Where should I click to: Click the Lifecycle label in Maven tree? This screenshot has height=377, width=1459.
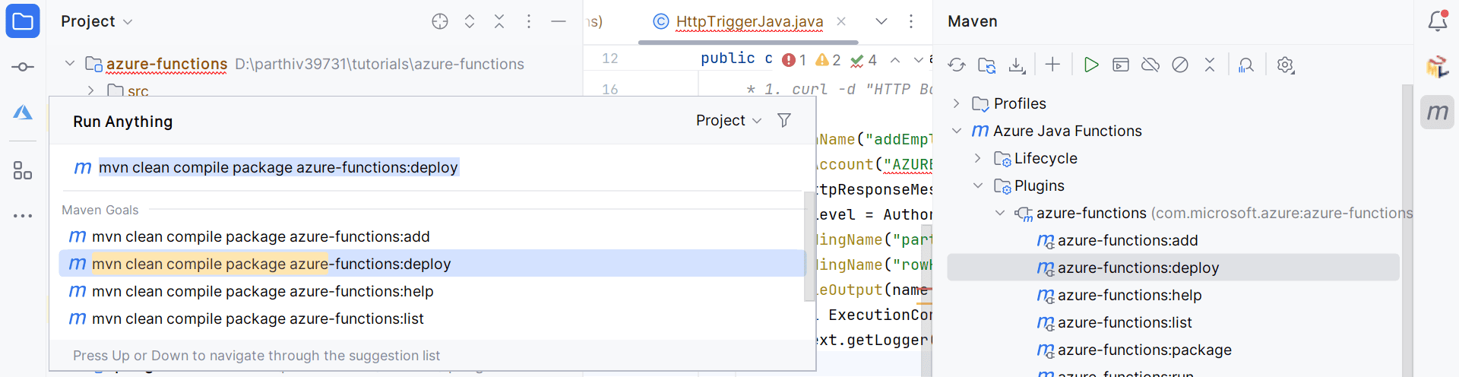[x=1046, y=158]
